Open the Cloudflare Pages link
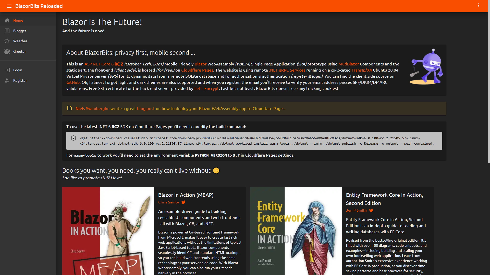490x275 pixels. pos(197,70)
